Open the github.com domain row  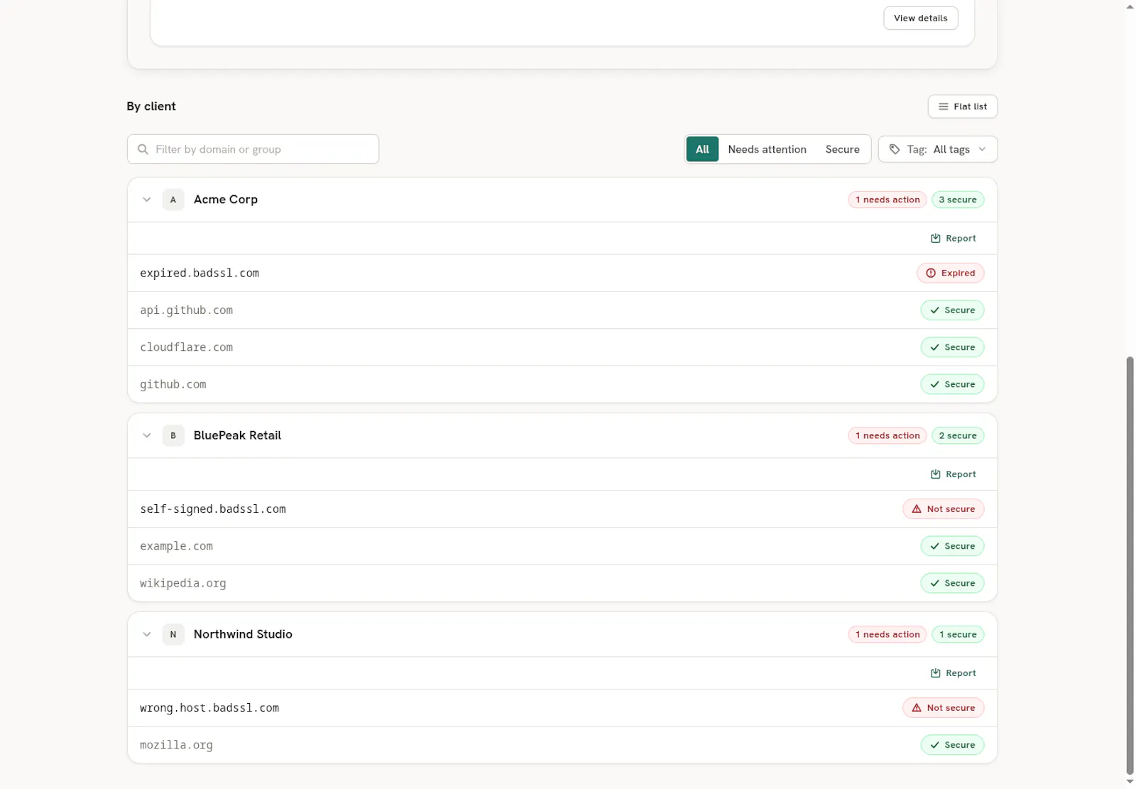pyautogui.click(x=562, y=384)
